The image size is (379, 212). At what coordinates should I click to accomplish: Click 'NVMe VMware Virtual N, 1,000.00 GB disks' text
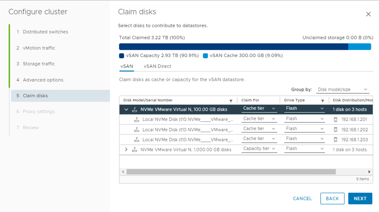coord(186,150)
